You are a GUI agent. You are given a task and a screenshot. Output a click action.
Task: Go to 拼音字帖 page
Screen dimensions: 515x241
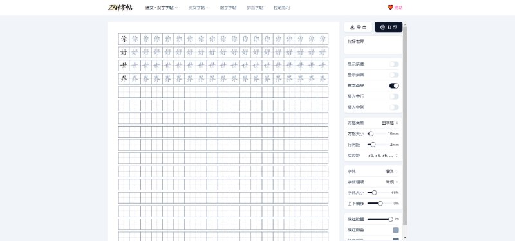(255, 8)
